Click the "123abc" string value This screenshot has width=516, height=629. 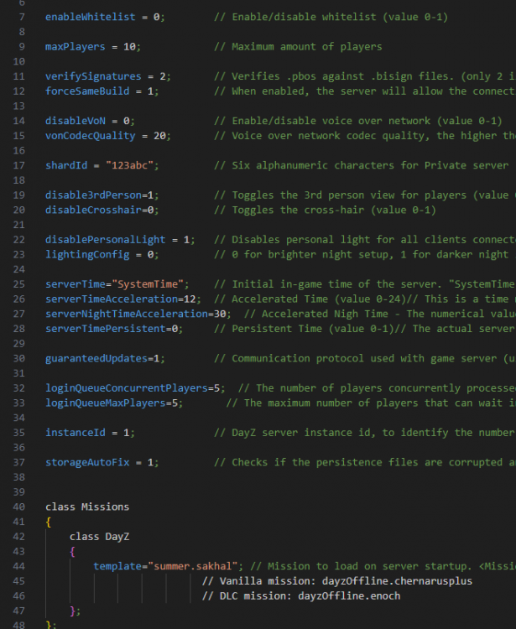pos(129,165)
